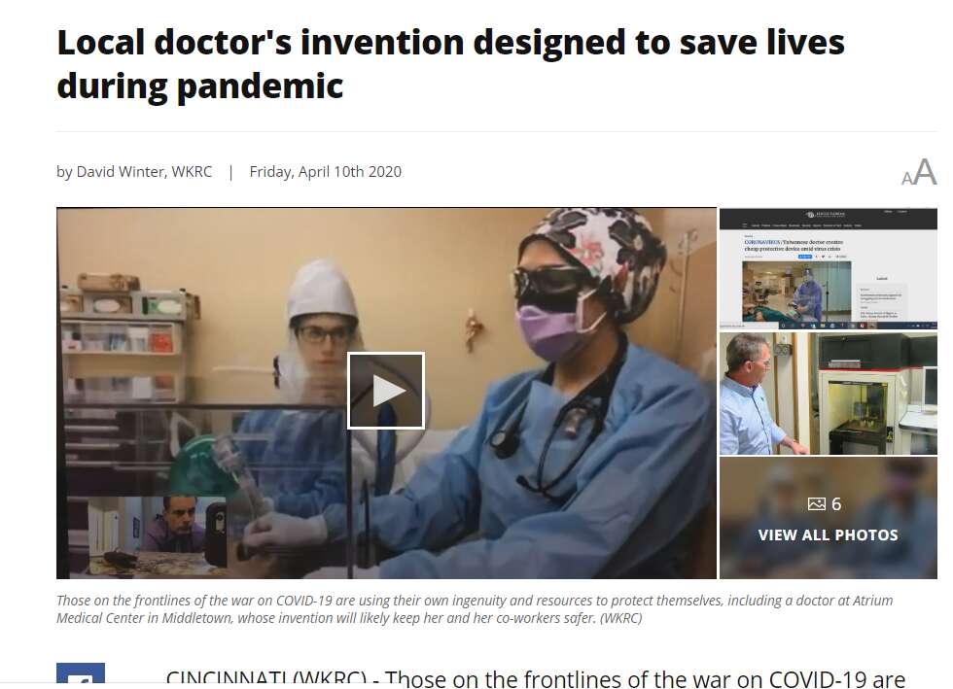Click the date Friday, April 10th 2020
The height and width of the screenshot is (689, 953).
[325, 172]
